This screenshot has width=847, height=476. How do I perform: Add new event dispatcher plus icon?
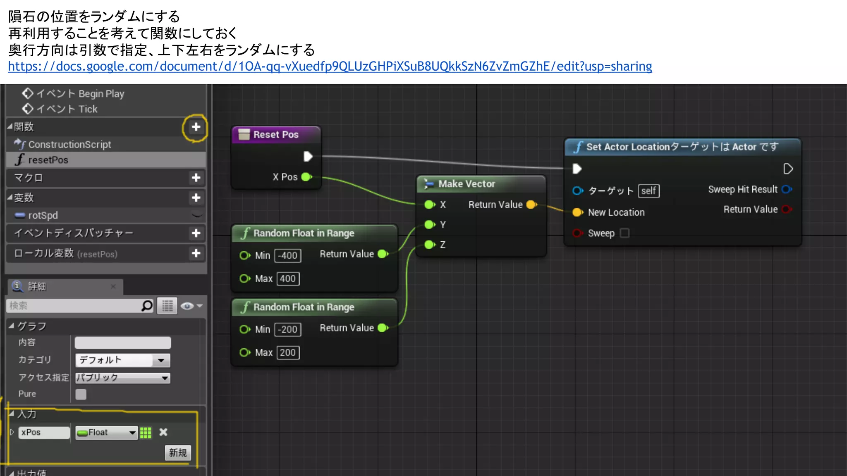point(196,233)
